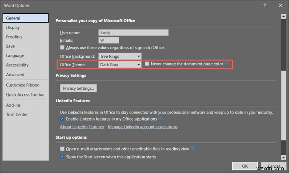Open the Office Theme dropdown

[x=120, y=64]
